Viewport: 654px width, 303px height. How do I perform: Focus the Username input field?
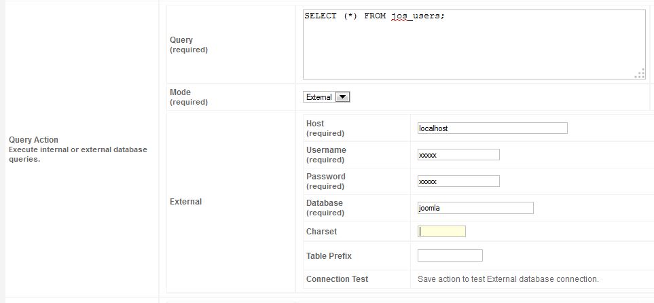458,154
